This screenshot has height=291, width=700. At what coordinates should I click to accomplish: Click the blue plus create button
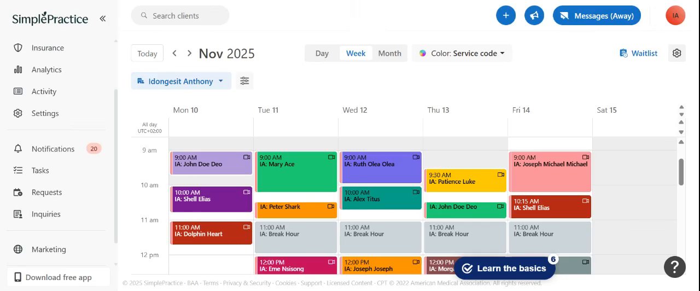[506, 16]
